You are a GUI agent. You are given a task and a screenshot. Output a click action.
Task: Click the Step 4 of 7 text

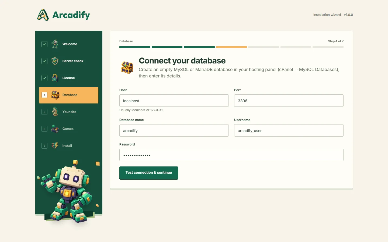pyautogui.click(x=336, y=41)
